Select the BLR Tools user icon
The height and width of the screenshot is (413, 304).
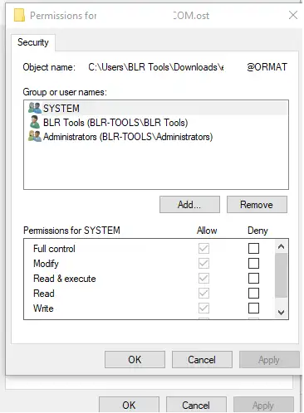pos(35,122)
